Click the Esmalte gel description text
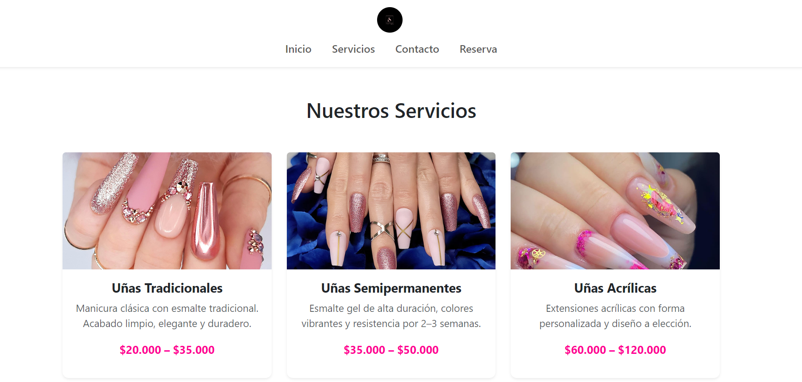The height and width of the screenshot is (382, 802). (x=391, y=316)
